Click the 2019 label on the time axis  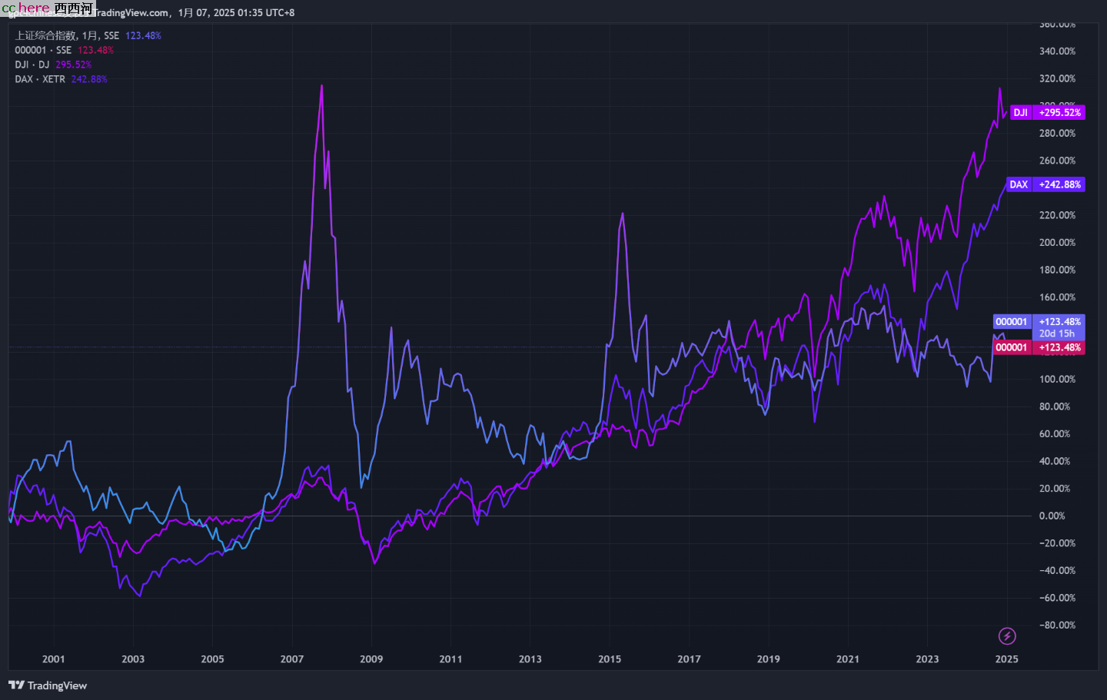[769, 659]
